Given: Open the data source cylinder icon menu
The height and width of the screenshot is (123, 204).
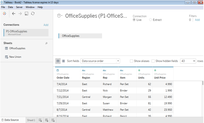Looking at the screenshot, I should [x=60, y=16].
